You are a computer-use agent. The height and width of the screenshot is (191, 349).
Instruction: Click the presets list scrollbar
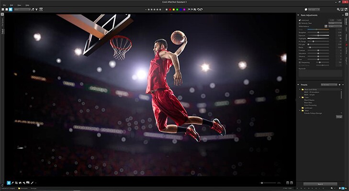click(341, 95)
